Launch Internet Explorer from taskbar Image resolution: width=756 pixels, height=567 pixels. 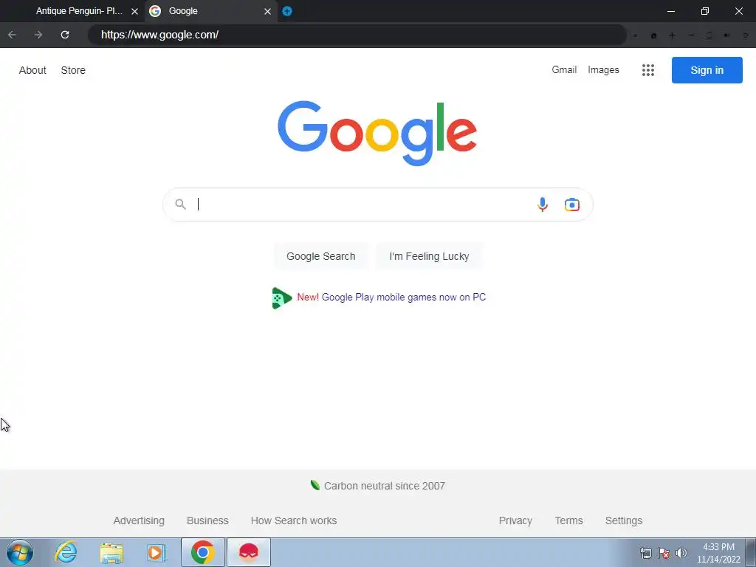coord(66,552)
